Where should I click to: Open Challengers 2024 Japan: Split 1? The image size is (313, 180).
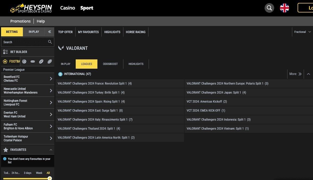click(249, 93)
